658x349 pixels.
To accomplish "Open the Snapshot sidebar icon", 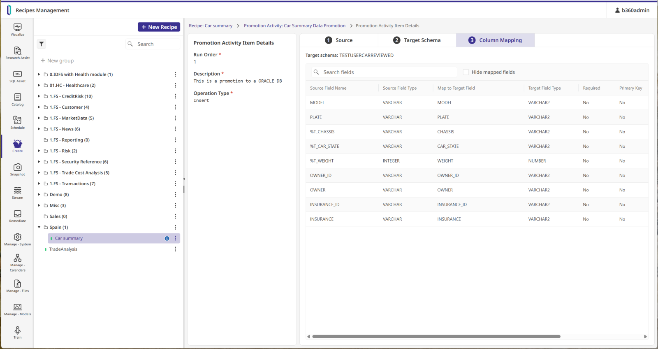I will pos(17,169).
